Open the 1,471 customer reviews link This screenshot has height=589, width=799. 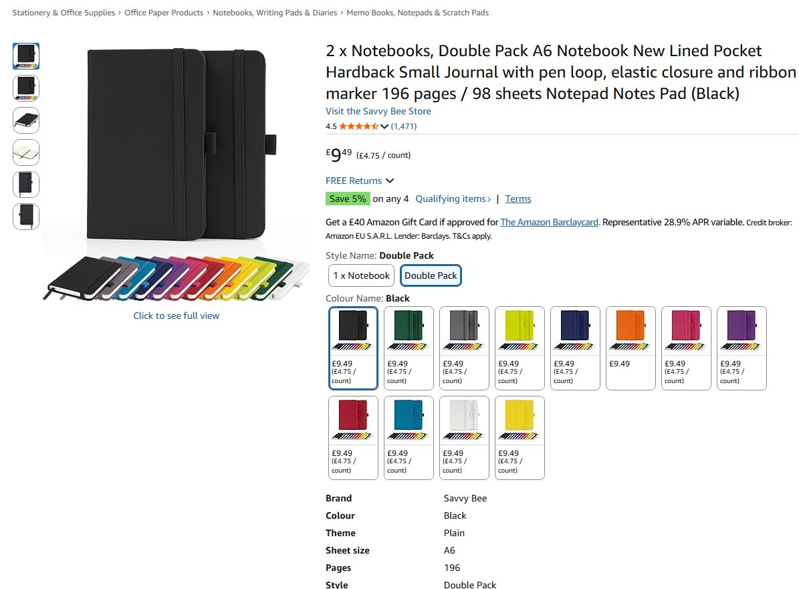point(404,126)
